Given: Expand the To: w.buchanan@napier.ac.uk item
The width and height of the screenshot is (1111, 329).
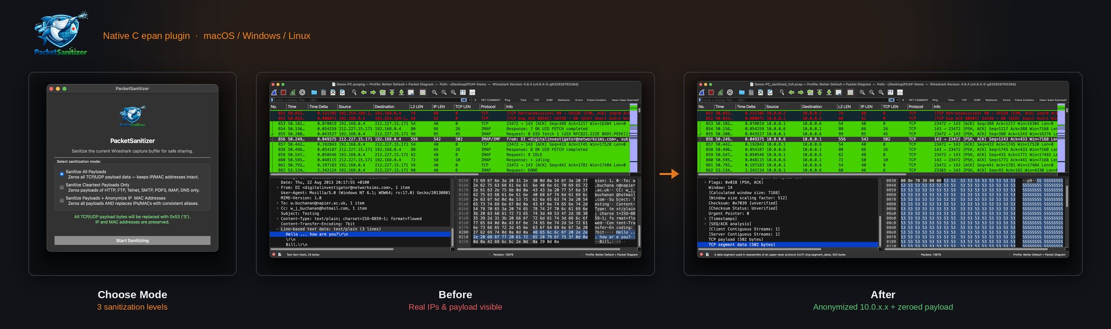Looking at the screenshot, I should coord(277,203).
